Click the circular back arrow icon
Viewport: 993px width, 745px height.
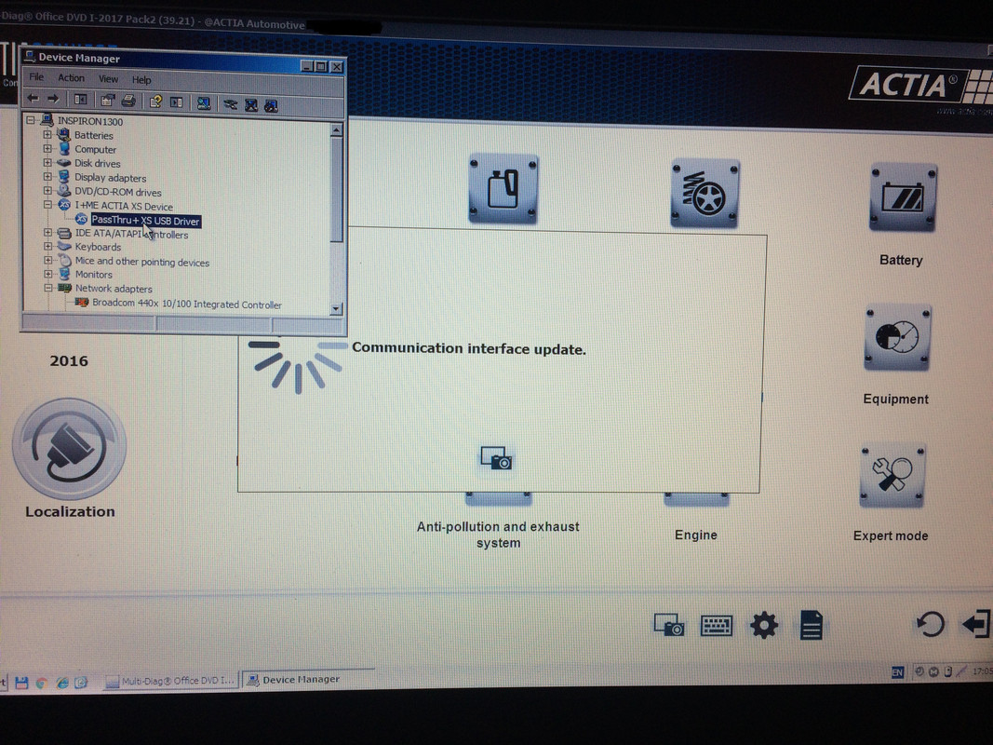(x=931, y=624)
